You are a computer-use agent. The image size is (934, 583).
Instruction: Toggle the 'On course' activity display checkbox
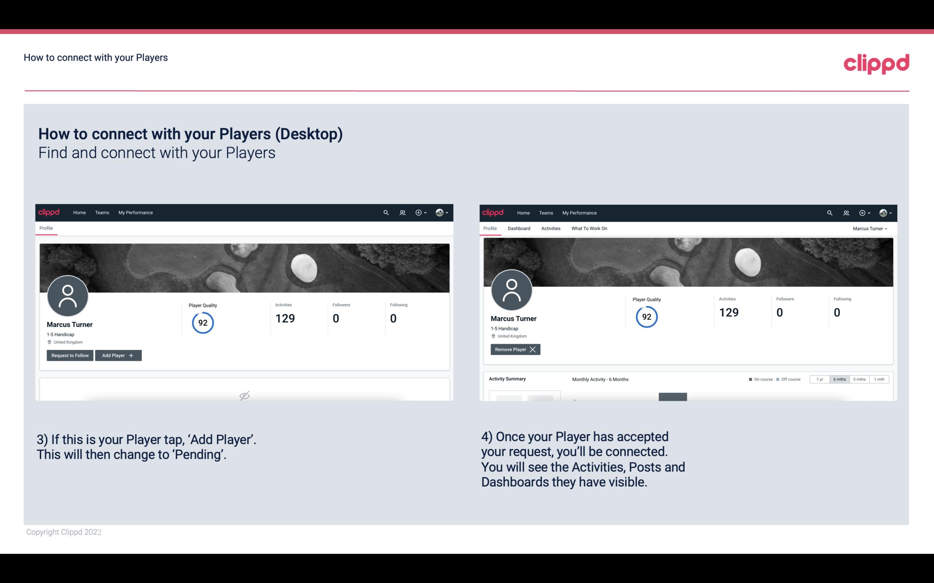[x=750, y=379]
